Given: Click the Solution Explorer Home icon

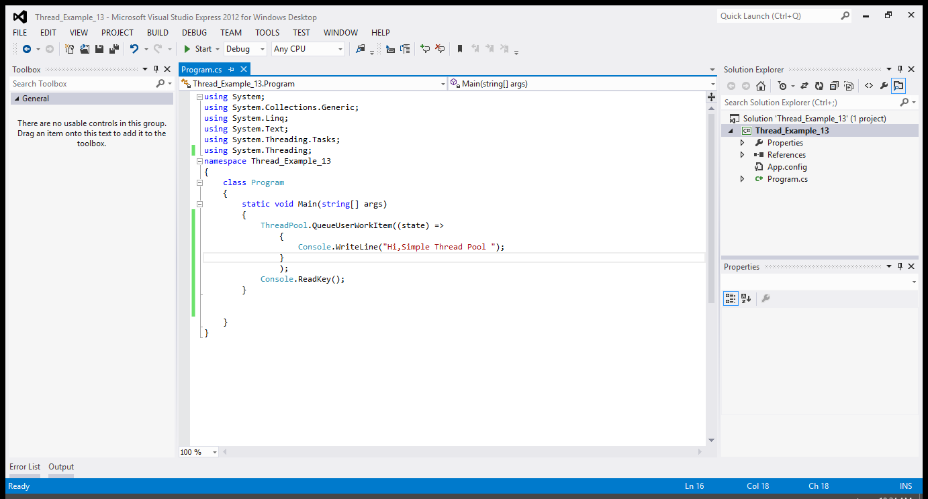Looking at the screenshot, I should pos(761,86).
